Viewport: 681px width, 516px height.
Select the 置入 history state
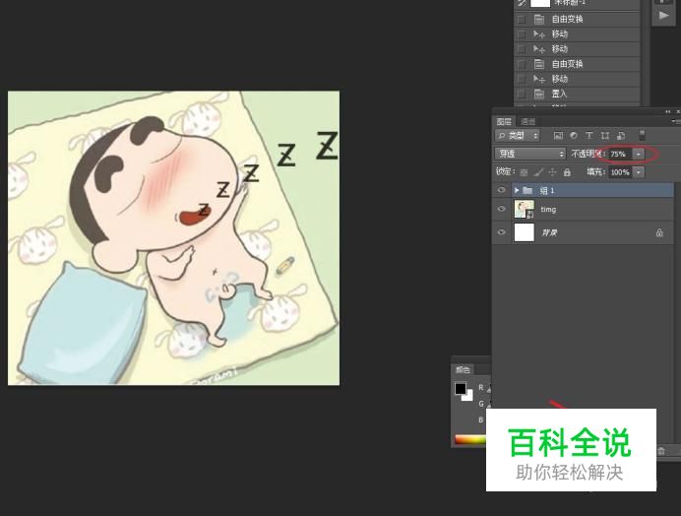pos(577,94)
